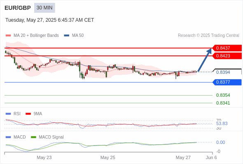Click the blue RSI legend swatch

tap(8, 114)
